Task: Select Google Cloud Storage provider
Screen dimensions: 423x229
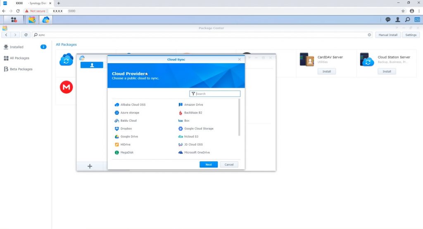Action: pos(196,128)
